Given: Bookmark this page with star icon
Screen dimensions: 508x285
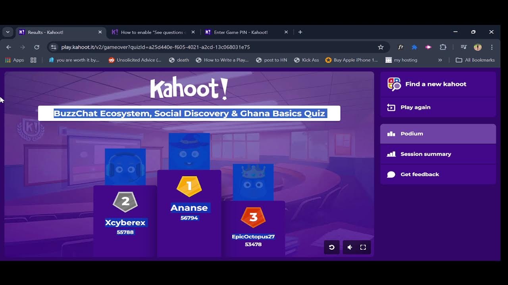Looking at the screenshot, I should click(x=381, y=47).
